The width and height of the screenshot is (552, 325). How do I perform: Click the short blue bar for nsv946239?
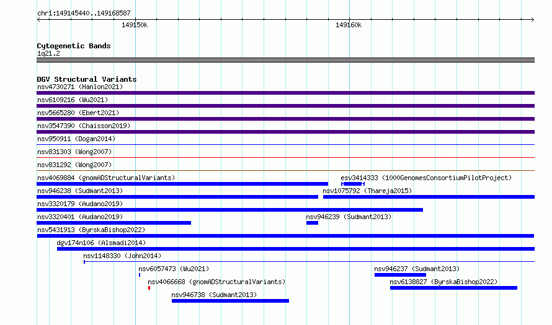(312, 223)
